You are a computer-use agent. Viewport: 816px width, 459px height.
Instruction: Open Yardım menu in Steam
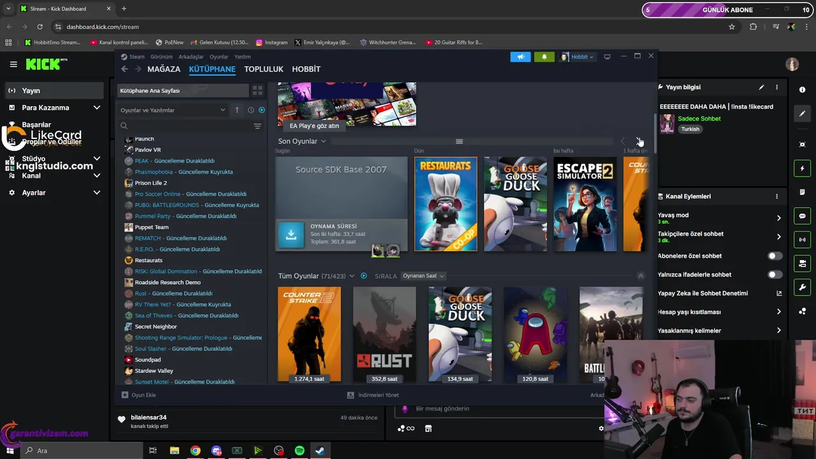point(242,57)
